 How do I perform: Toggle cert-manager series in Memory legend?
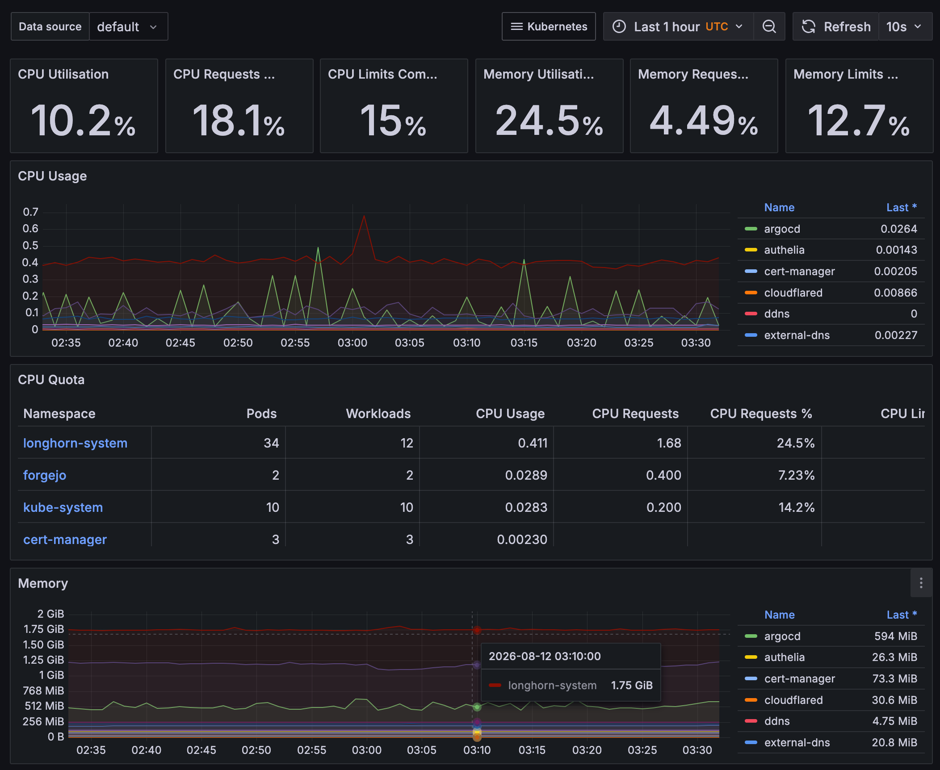click(799, 679)
